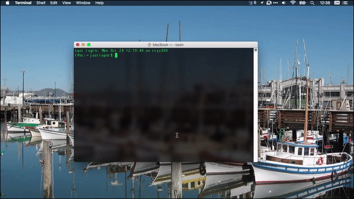Click the 12:38 clock in menu bar

pos(325,3)
